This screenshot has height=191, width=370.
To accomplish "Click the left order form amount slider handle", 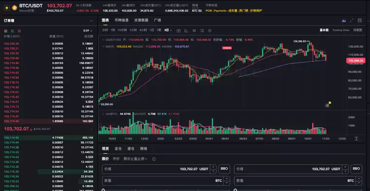I will 103,190.
